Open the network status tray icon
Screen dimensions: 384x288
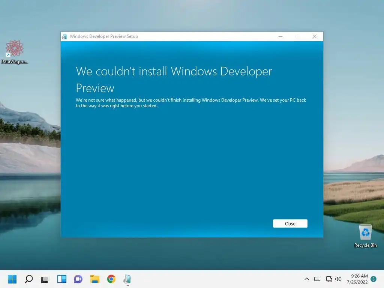(x=329, y=279)
